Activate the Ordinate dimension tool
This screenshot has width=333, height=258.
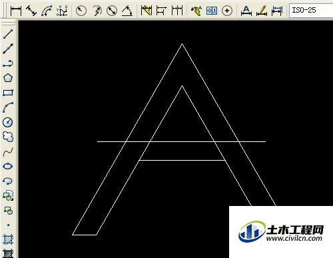(x=63, y=11)
